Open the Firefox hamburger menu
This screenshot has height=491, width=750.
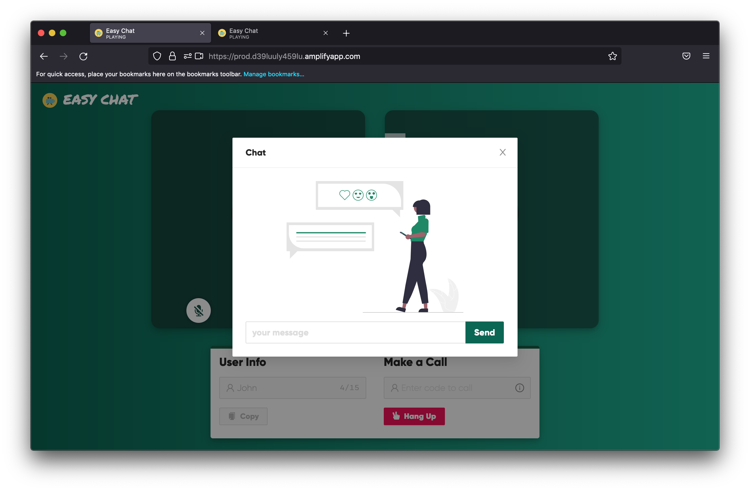coord(706,56)
